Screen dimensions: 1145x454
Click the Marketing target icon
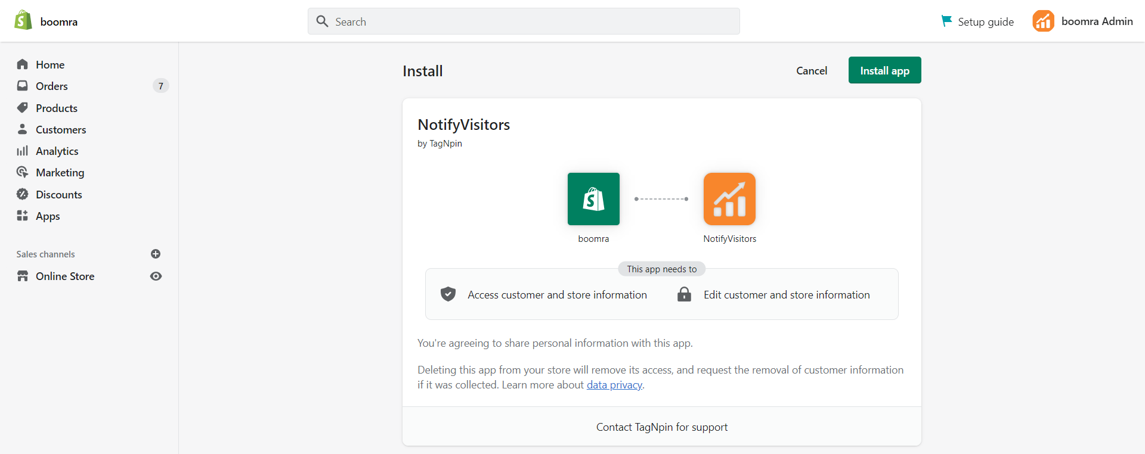coord(23,172)
